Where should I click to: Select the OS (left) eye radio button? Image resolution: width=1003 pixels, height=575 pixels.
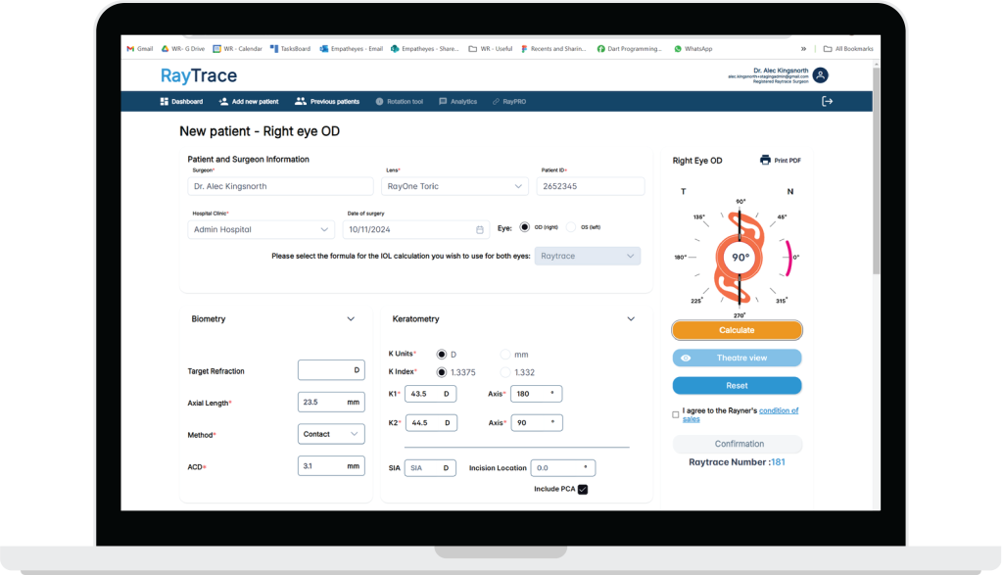click(569, 225)
